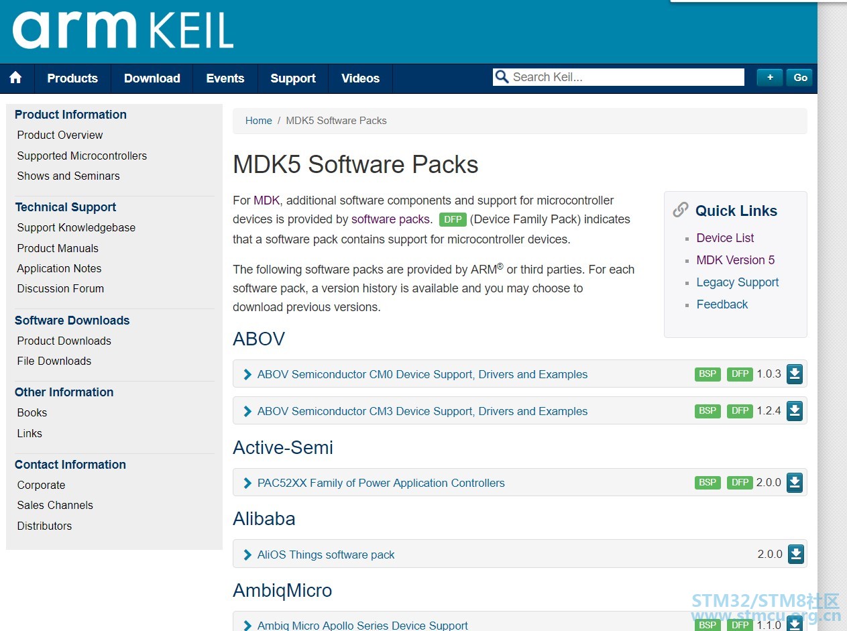Click the Search Keil input field

coord(618,77)
